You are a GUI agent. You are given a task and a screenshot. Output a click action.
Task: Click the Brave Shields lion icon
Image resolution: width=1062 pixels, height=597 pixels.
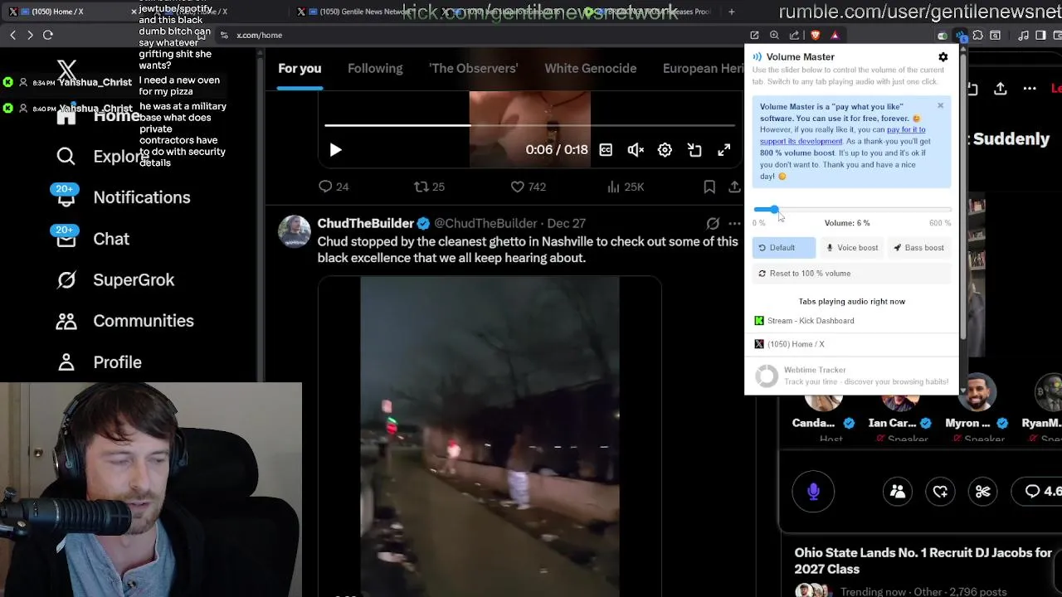click(816, 35)
